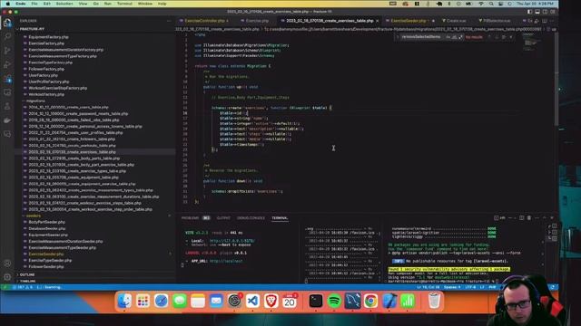Click the PHP language mode status item
Screen dimensions: 581x326
pyautogui.click(x=492, y=287)
